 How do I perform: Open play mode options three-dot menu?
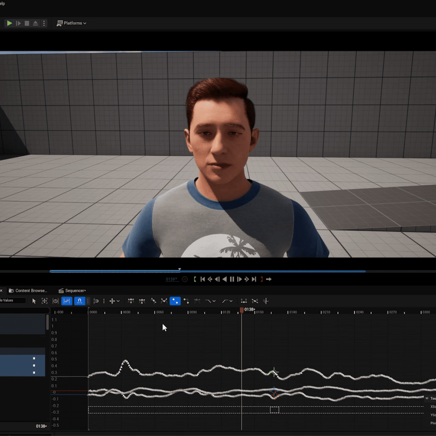click(x=44, y=23)
